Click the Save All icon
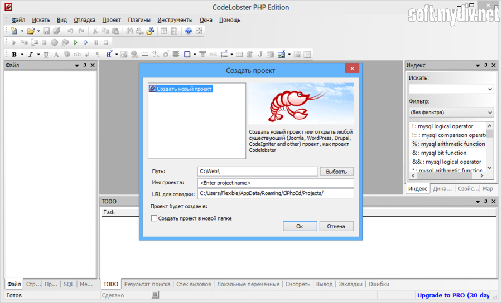This screenshot has height=303, width=502. [57, 31]
